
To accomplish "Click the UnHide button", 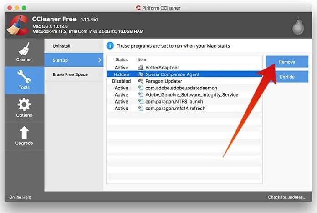I will coord(287,77).
